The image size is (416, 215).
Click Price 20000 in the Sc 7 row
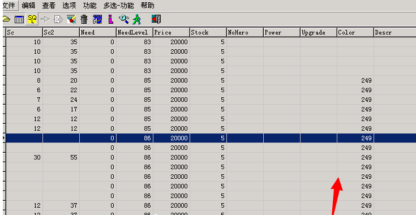171,100
